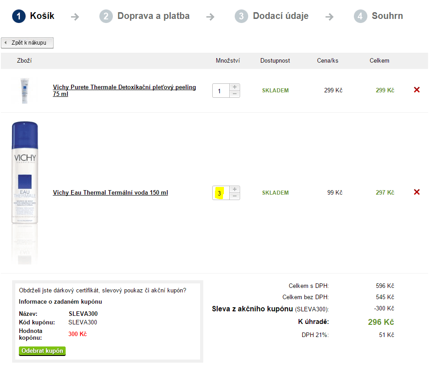The image size is (433, 369).
Task: Click the Cena/ks column header
Action: (x=327, y=60)
